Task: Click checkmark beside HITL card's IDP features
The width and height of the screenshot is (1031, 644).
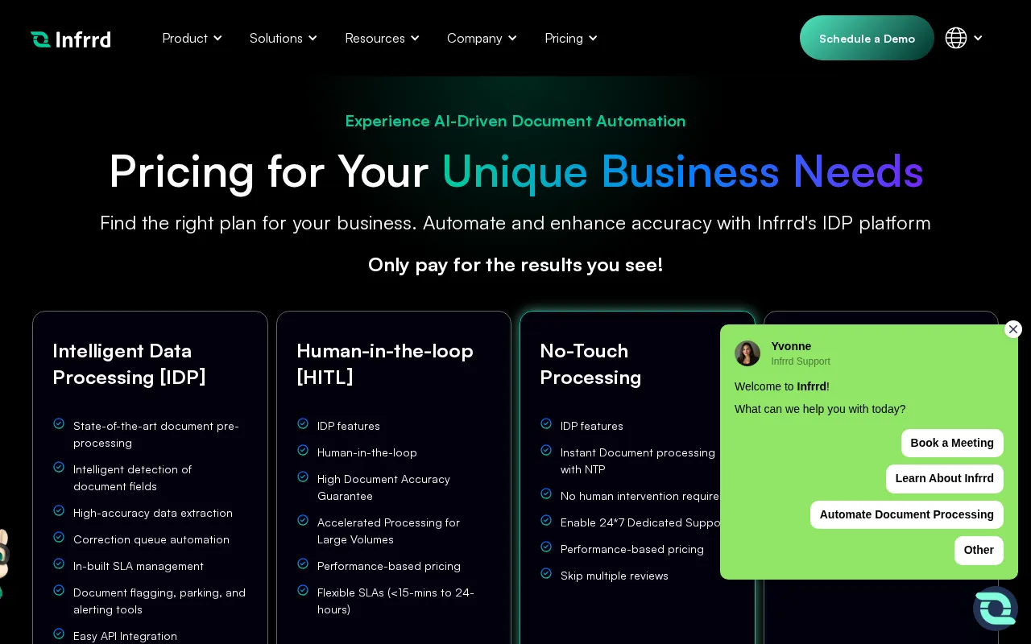Action: (x=303, y=423)
